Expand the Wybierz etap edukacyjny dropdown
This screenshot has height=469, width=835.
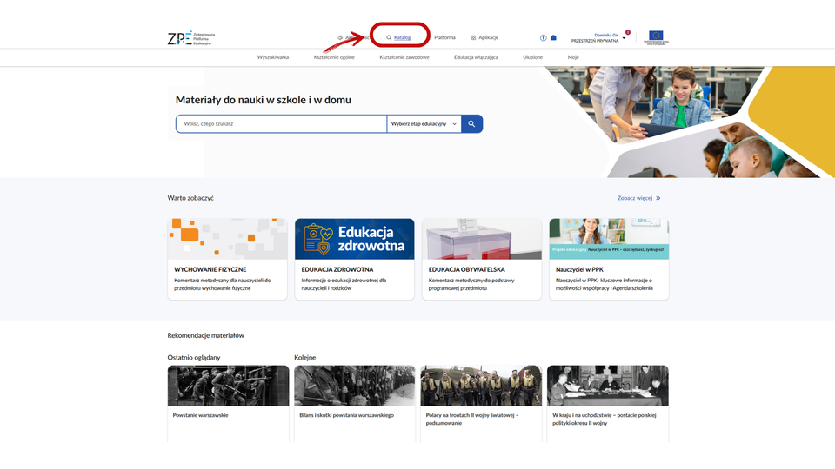[424, 124]
